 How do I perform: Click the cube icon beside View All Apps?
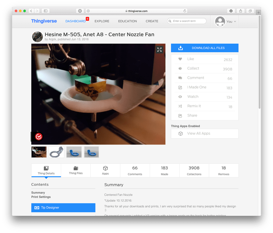(x=181, y=134)
